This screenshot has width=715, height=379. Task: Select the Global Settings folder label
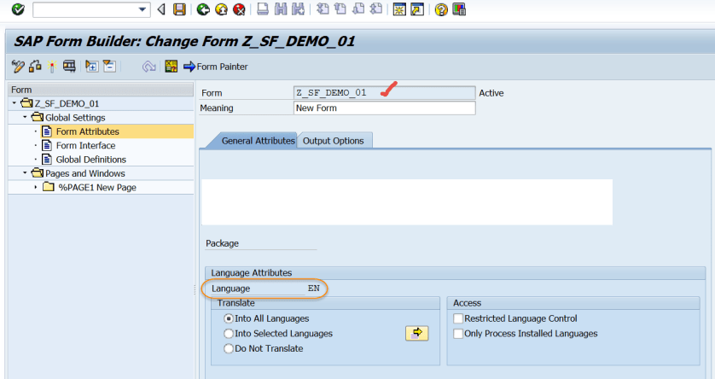click(x=75, y=118)
